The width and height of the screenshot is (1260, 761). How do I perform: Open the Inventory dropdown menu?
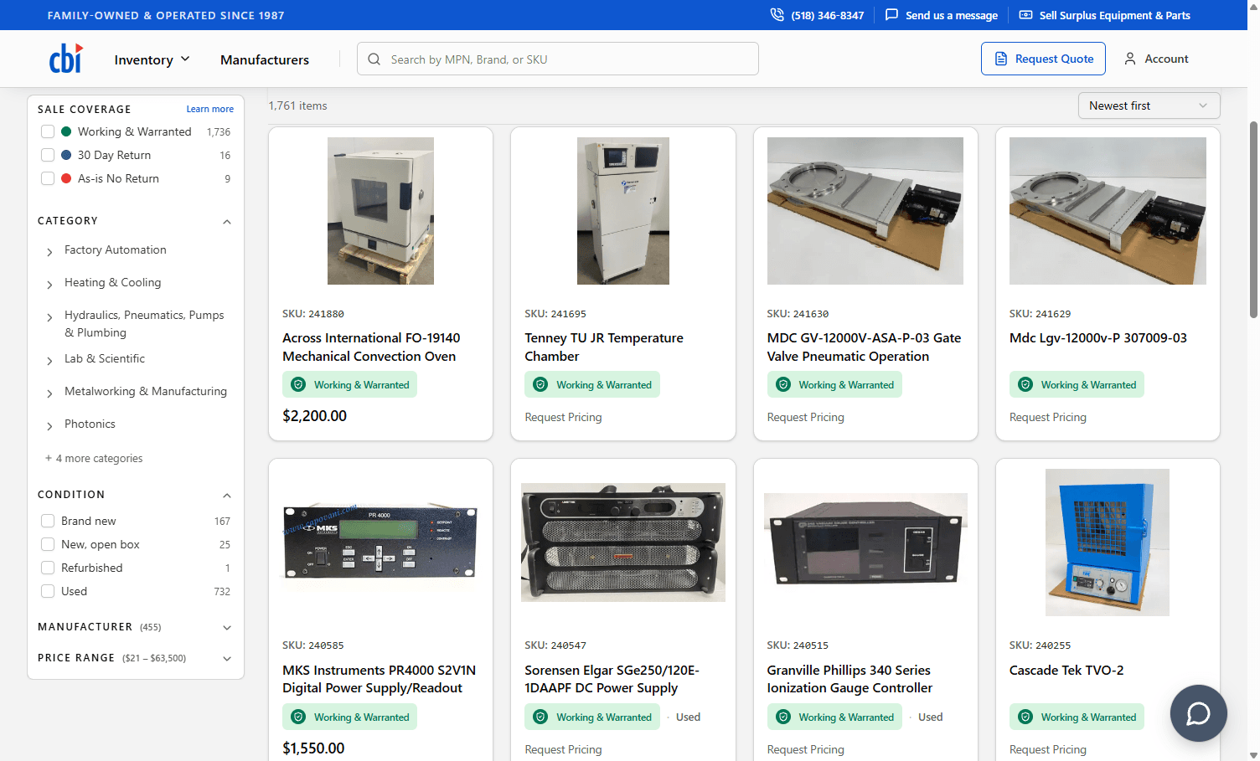(x=152, y=59)
